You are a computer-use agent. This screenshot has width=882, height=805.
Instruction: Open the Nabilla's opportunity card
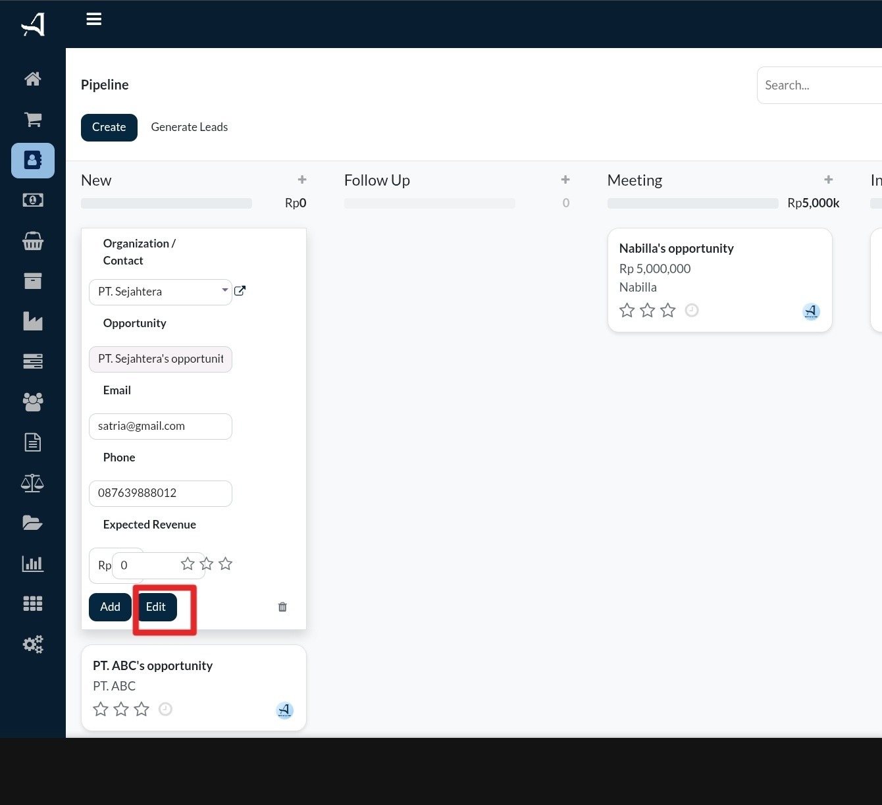[720, 280]
